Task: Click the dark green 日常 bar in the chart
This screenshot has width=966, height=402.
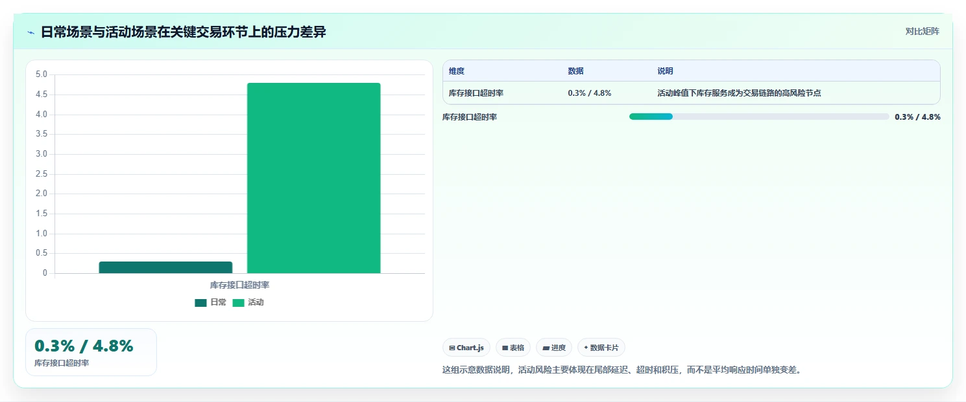Action: [165, 267]
